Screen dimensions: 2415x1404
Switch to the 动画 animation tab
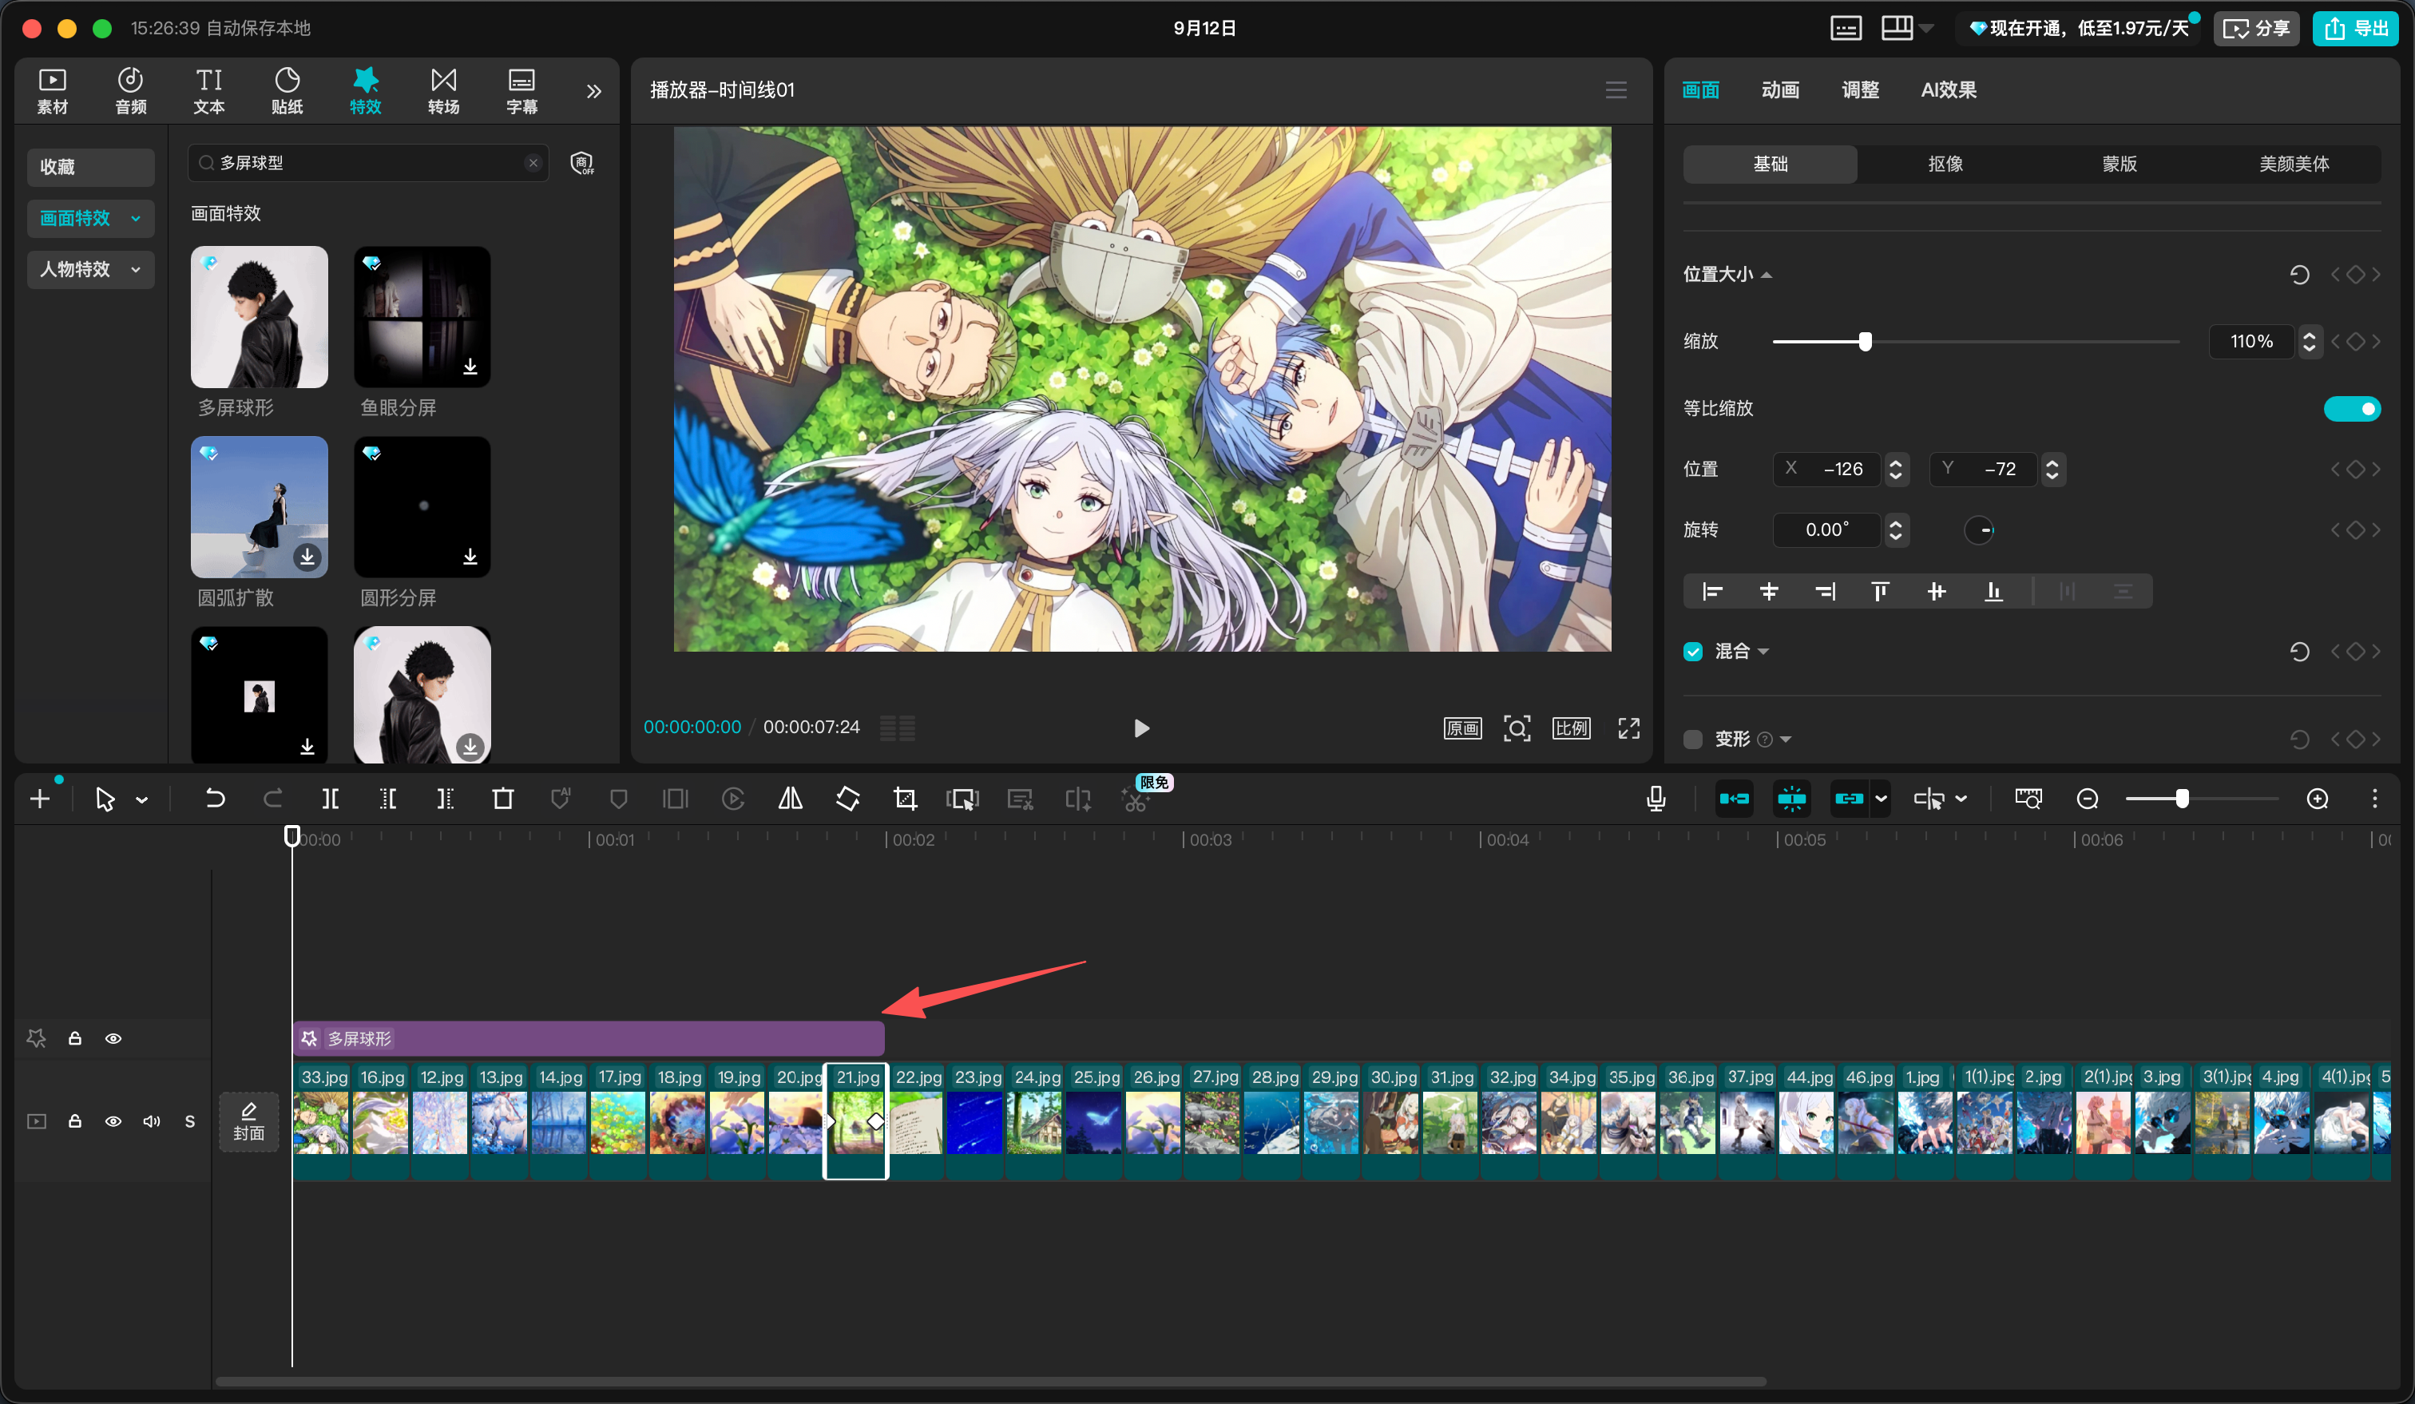(1779, 90)
